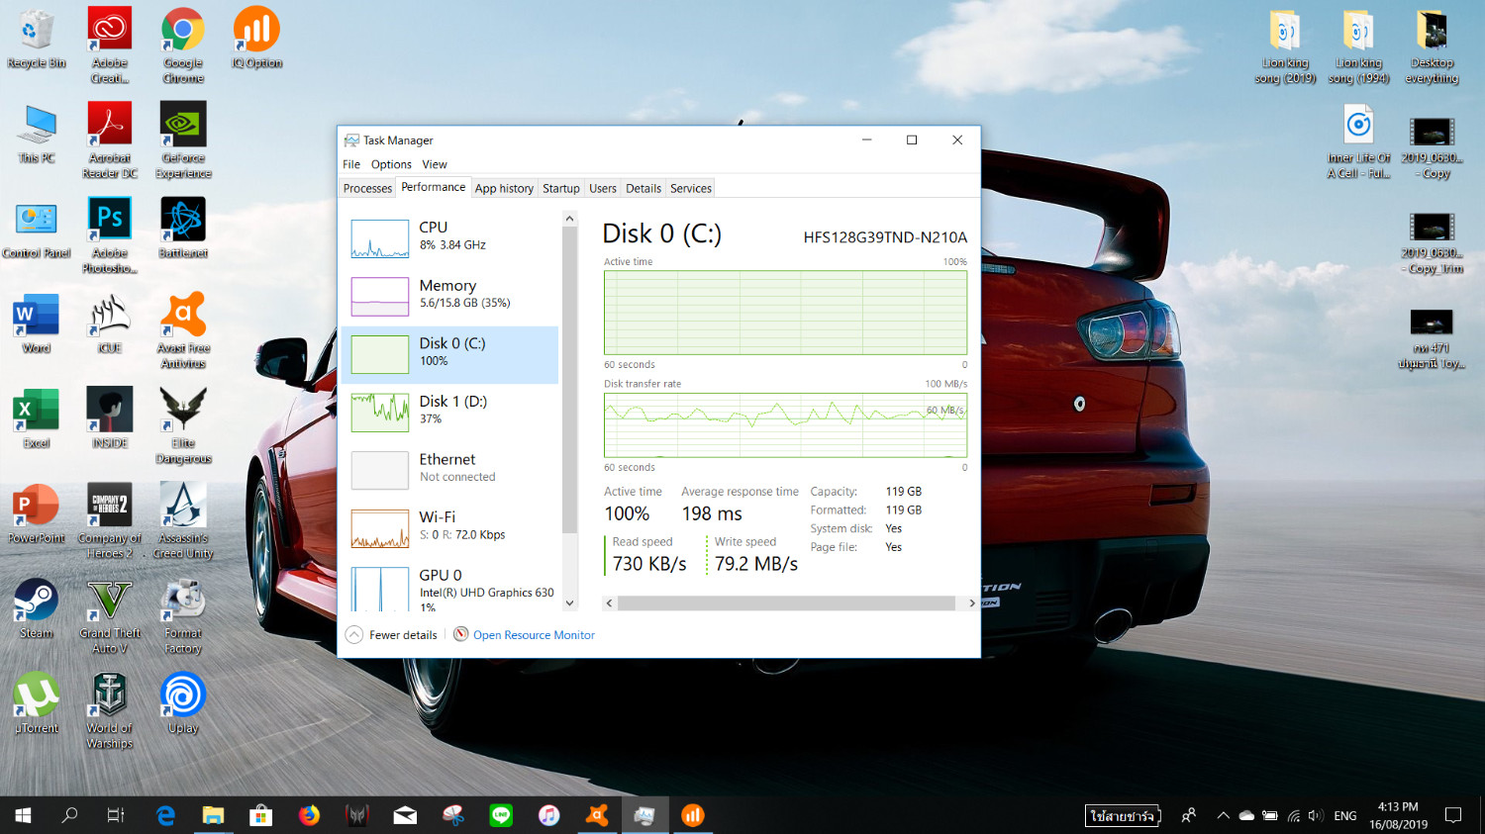1485x834 pixels.
Task: Select Format Factory desktop icon
Action: 183,615
